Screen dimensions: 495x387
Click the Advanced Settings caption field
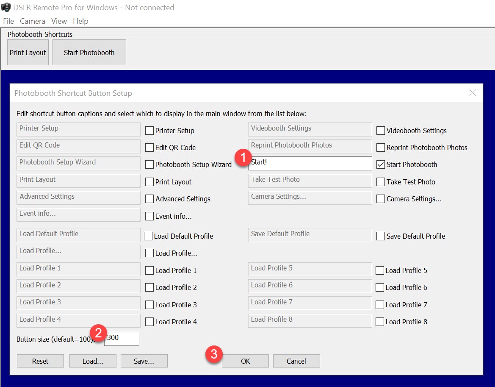tap(78, 198)
